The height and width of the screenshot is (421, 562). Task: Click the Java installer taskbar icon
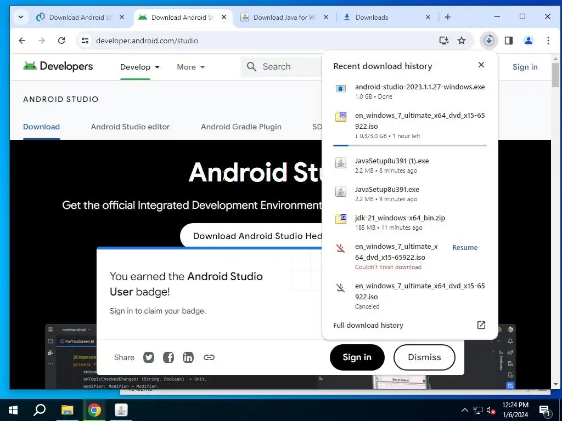[x=121, y=410]
